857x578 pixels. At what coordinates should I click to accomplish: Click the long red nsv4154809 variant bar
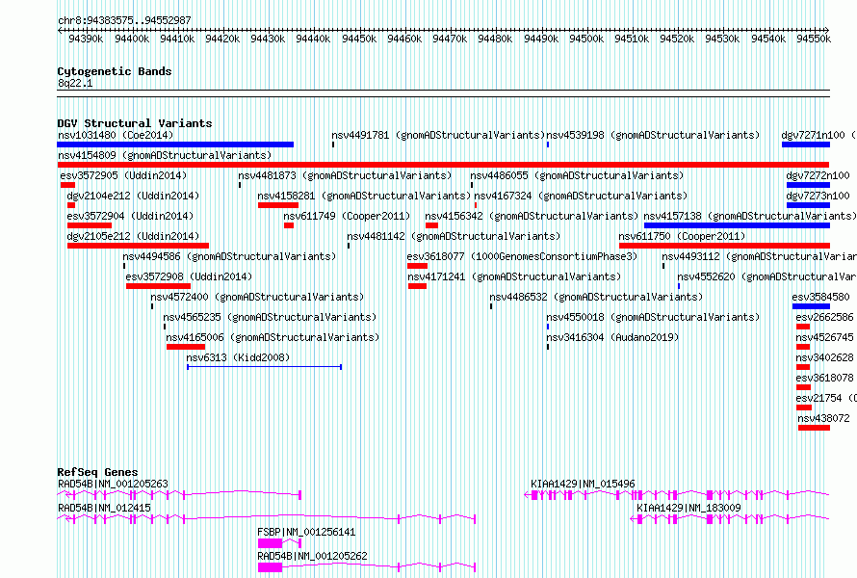coord(443,165)
